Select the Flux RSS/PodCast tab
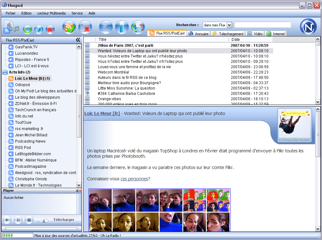Viewport: 322px width, 240px height. point(167,33)
